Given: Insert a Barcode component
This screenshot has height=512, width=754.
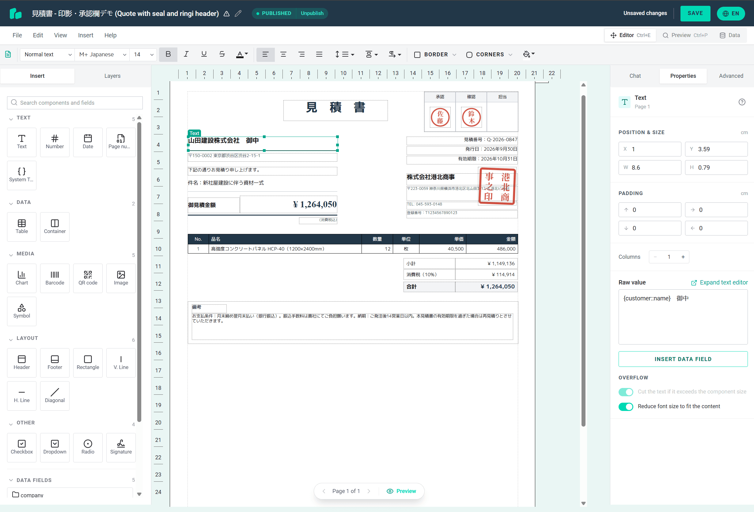Looking at the screenshot, I should point(55,278).
